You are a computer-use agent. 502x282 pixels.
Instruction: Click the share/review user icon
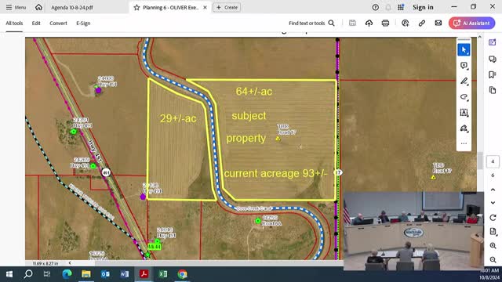[x=406, y=23]
